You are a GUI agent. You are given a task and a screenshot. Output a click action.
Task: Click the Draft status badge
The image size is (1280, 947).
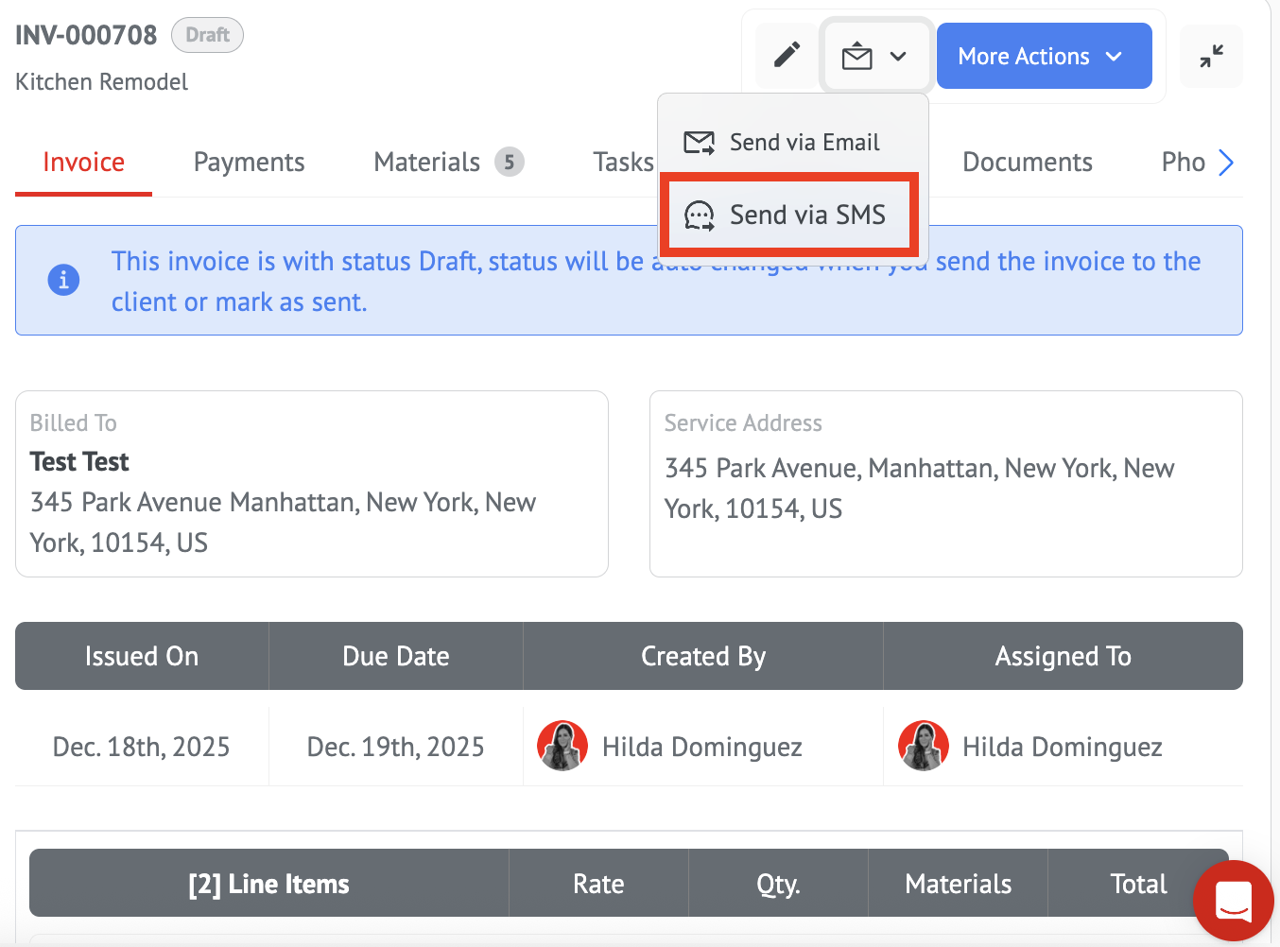click(207, 35)
